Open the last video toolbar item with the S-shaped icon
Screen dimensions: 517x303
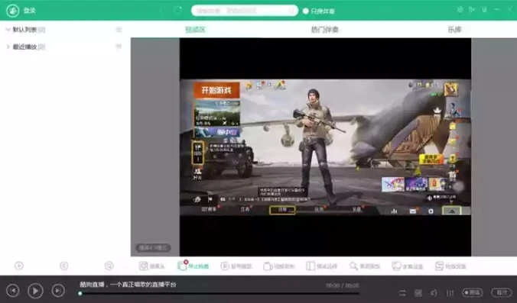click(450, 266)
